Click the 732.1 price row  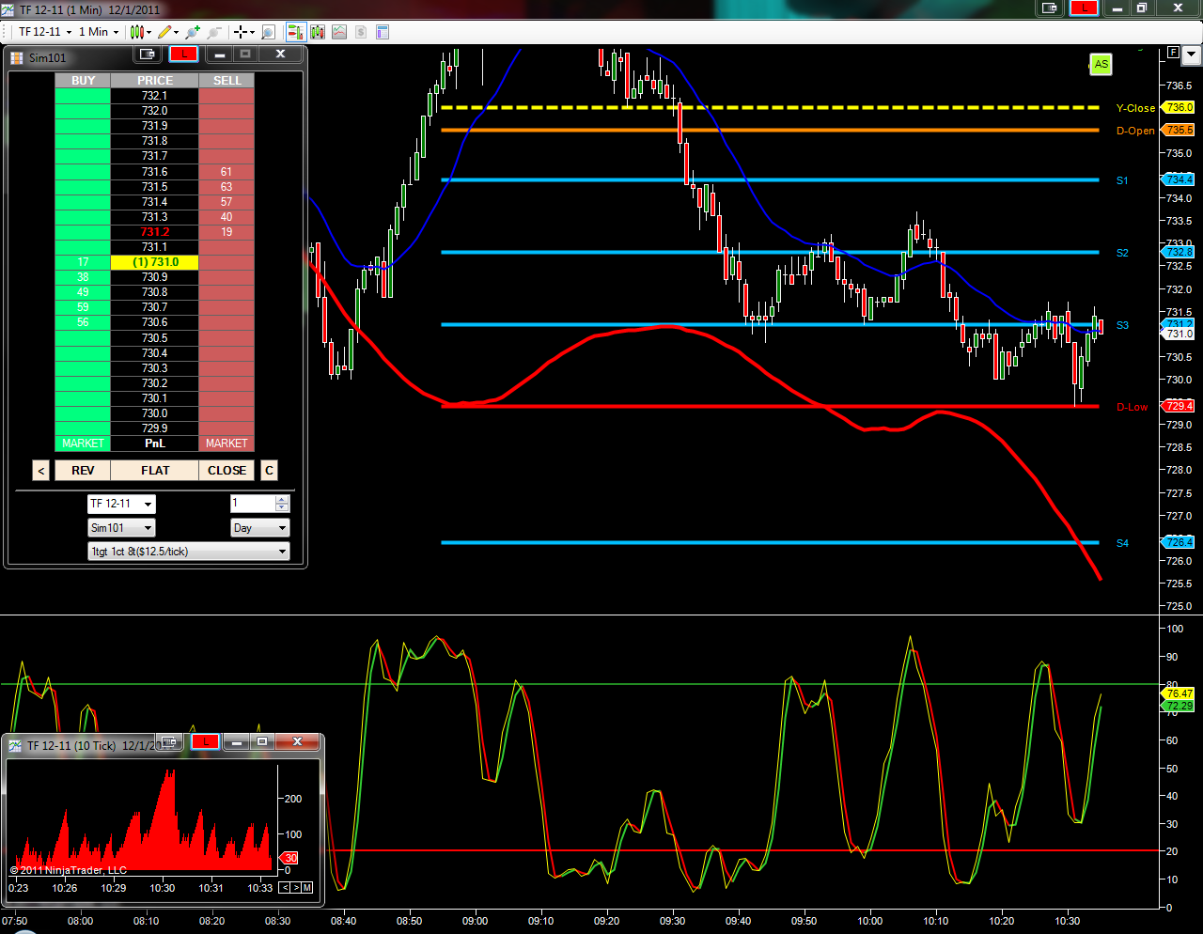pos(155,96)
